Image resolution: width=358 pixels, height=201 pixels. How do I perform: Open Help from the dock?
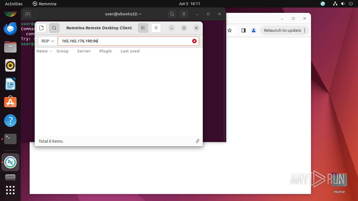click(x=10, y=121)
